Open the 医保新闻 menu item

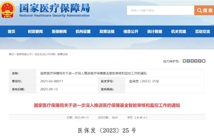click(59, 31)
